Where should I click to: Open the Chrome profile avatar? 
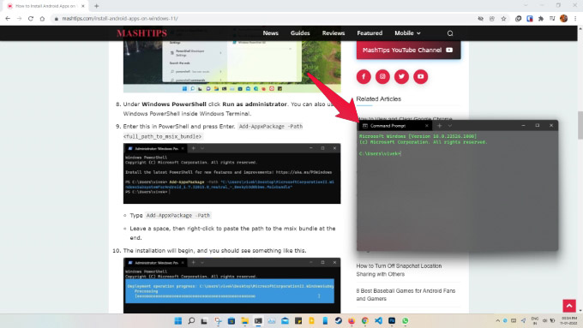tap(563, 19)
